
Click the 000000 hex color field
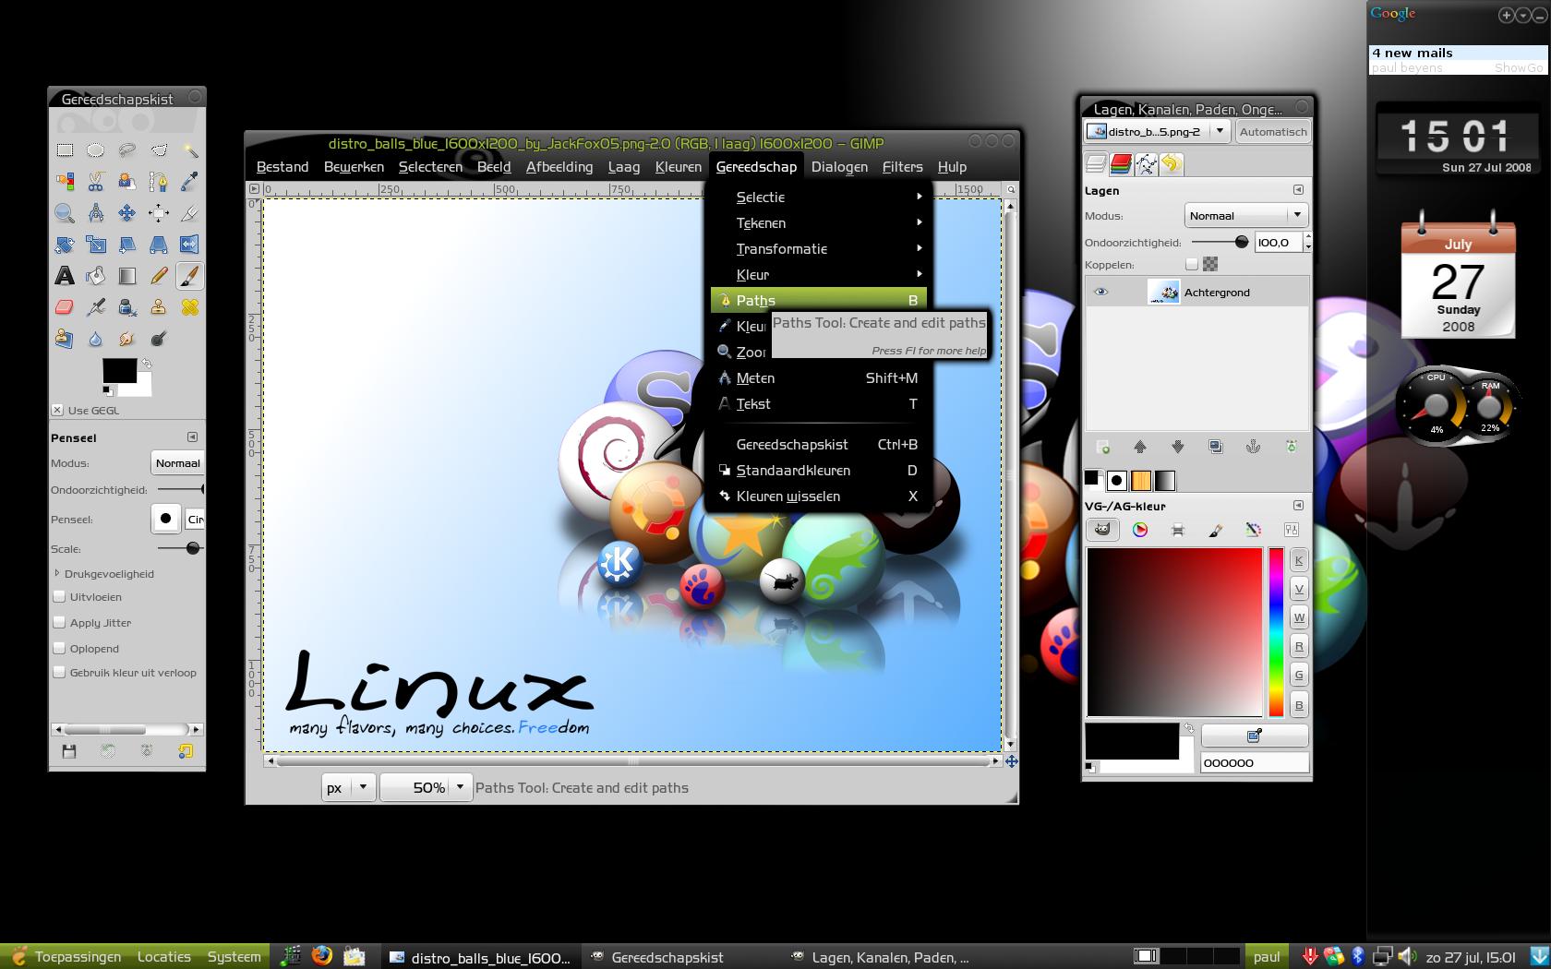click(1255, 763)
